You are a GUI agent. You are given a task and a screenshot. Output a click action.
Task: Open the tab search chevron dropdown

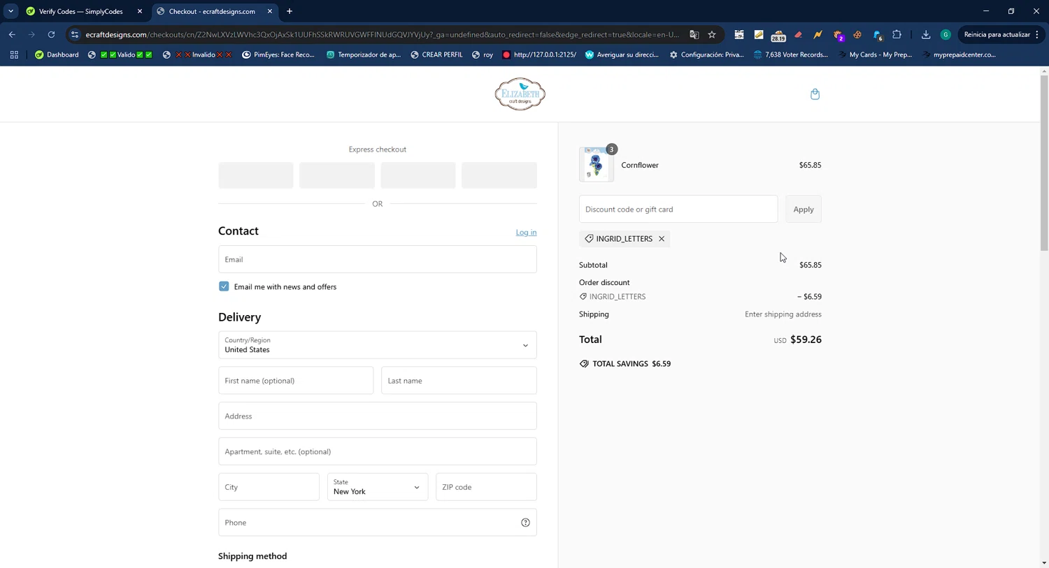pyautogui.click(x=10, y=11)
